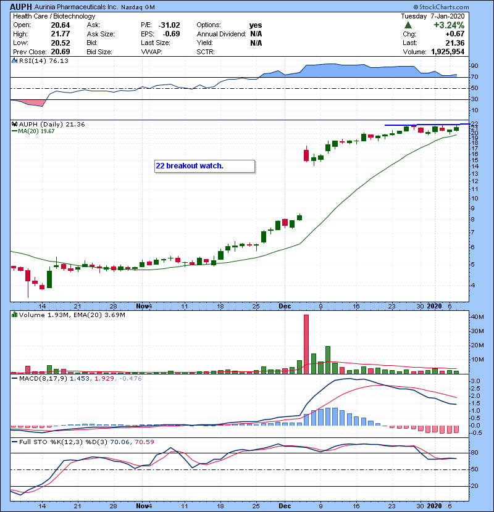This screenshot has height=512, width=494.
Task: Click the candlestick icon beside AUPH (Daily)
Action: [x=14, y=125]
